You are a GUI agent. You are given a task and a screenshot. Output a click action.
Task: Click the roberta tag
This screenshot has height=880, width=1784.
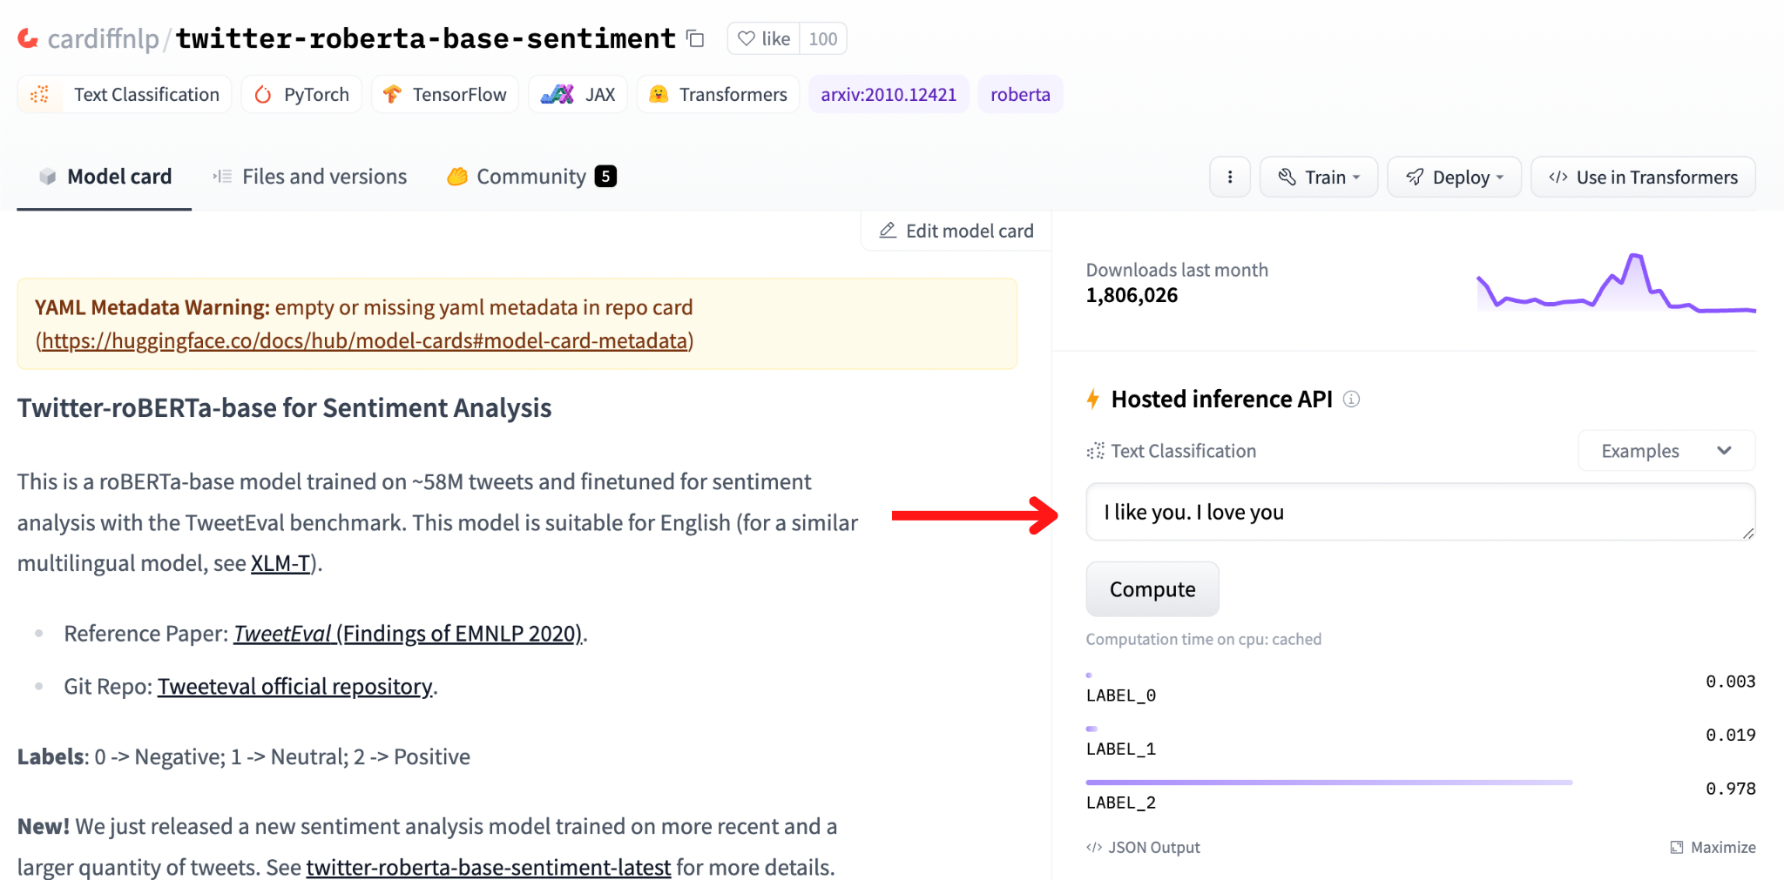click(1020, 94)
